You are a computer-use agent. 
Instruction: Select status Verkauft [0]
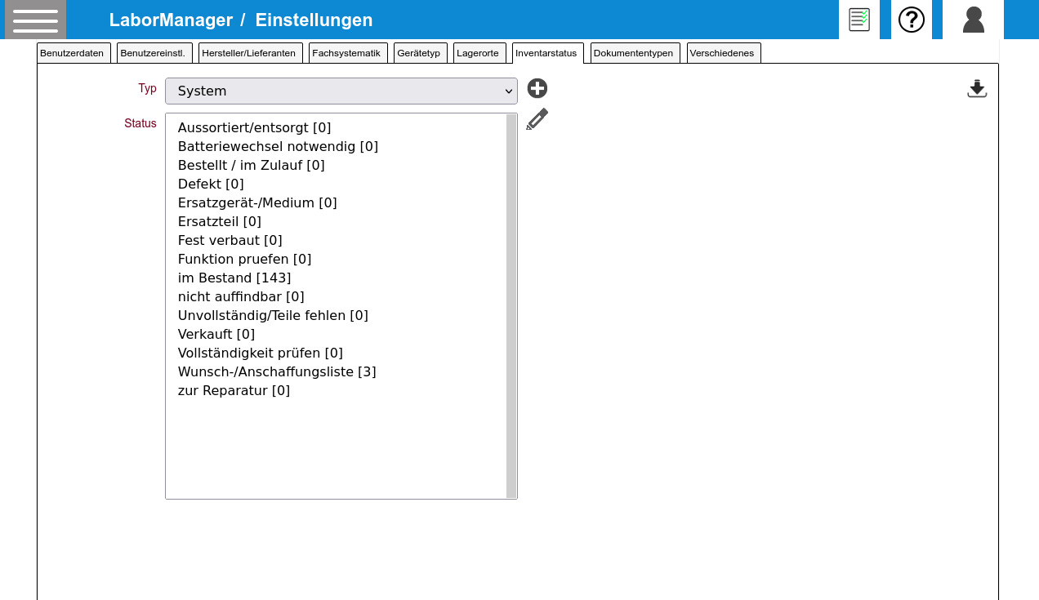(336, 334)
